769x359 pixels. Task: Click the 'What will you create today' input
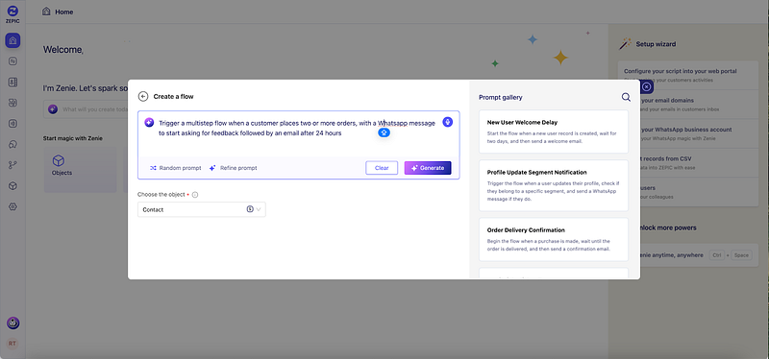click(86, 109)
